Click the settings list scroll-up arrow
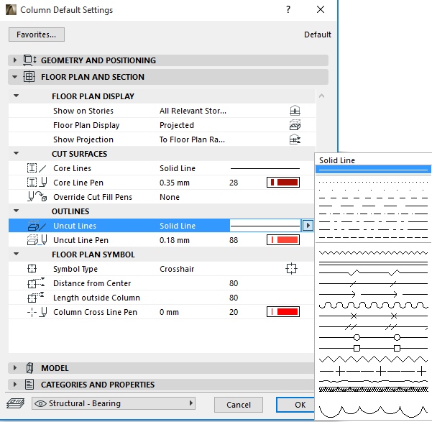The height and width of the screenshot is (422, 432). [x=321, y=96]
